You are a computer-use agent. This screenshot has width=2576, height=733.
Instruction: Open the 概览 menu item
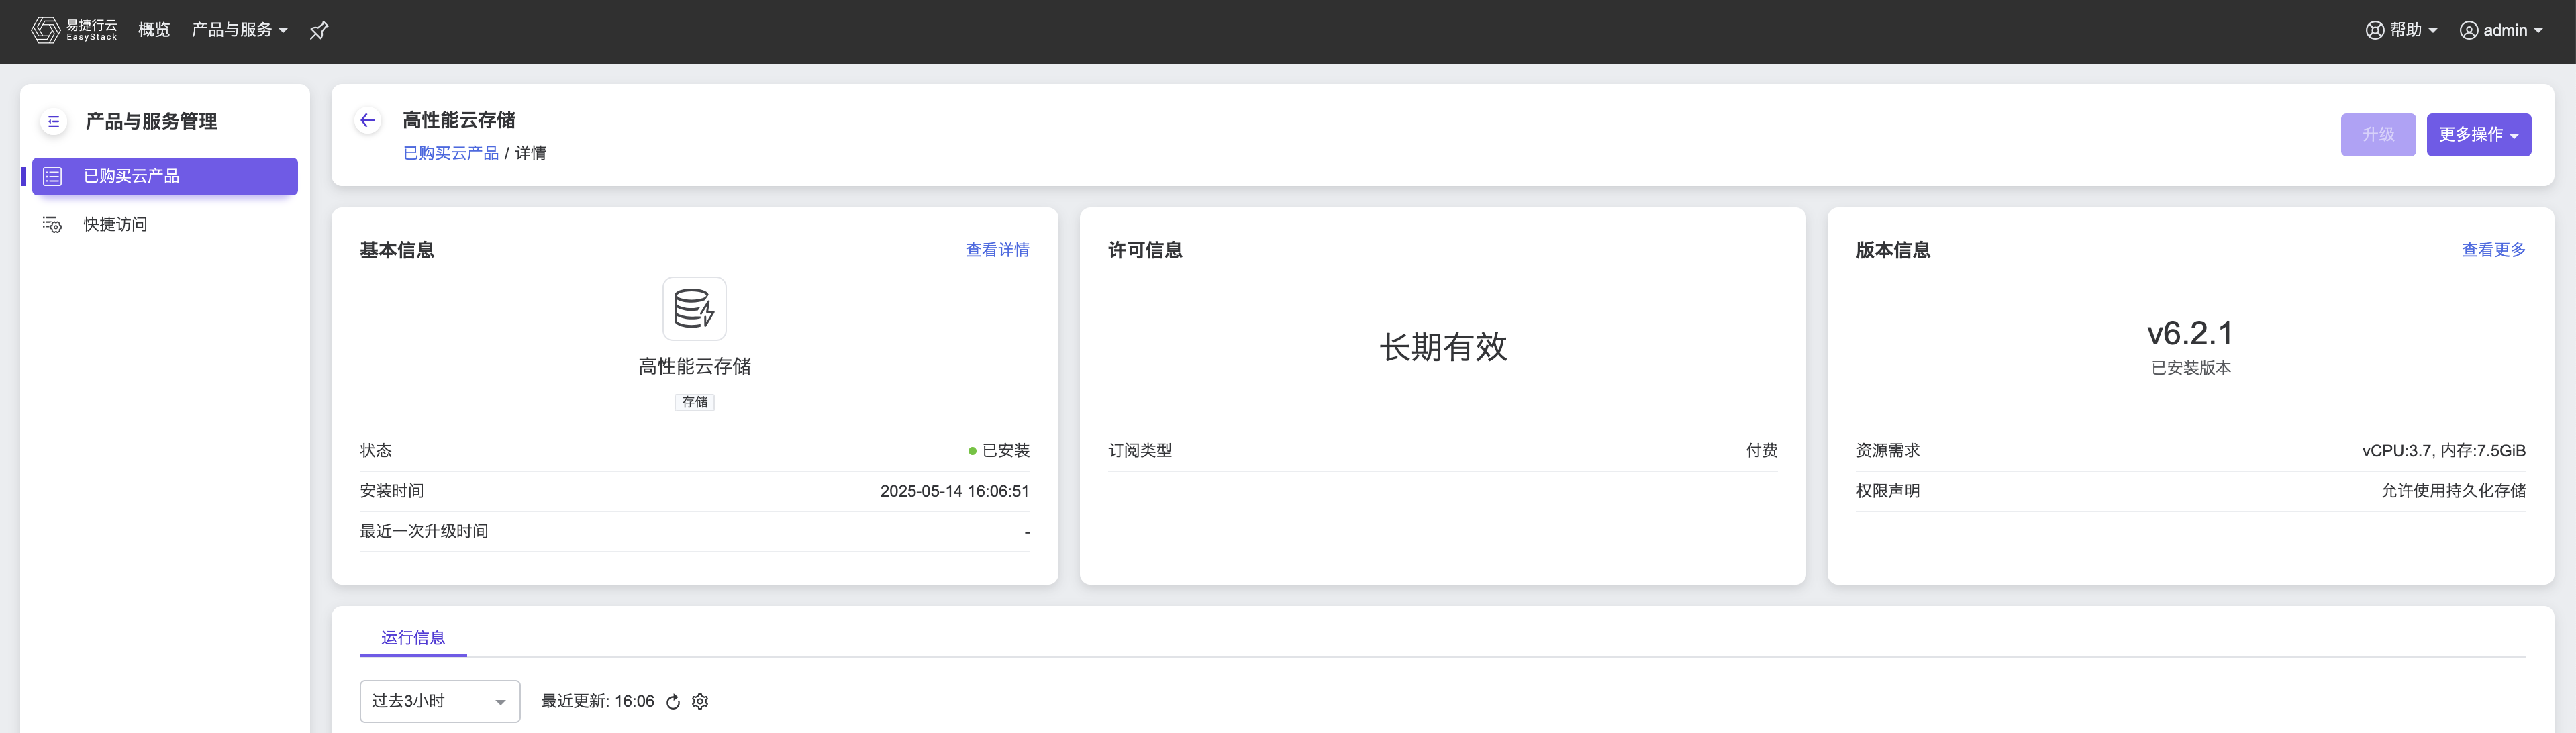coord(154,30)
